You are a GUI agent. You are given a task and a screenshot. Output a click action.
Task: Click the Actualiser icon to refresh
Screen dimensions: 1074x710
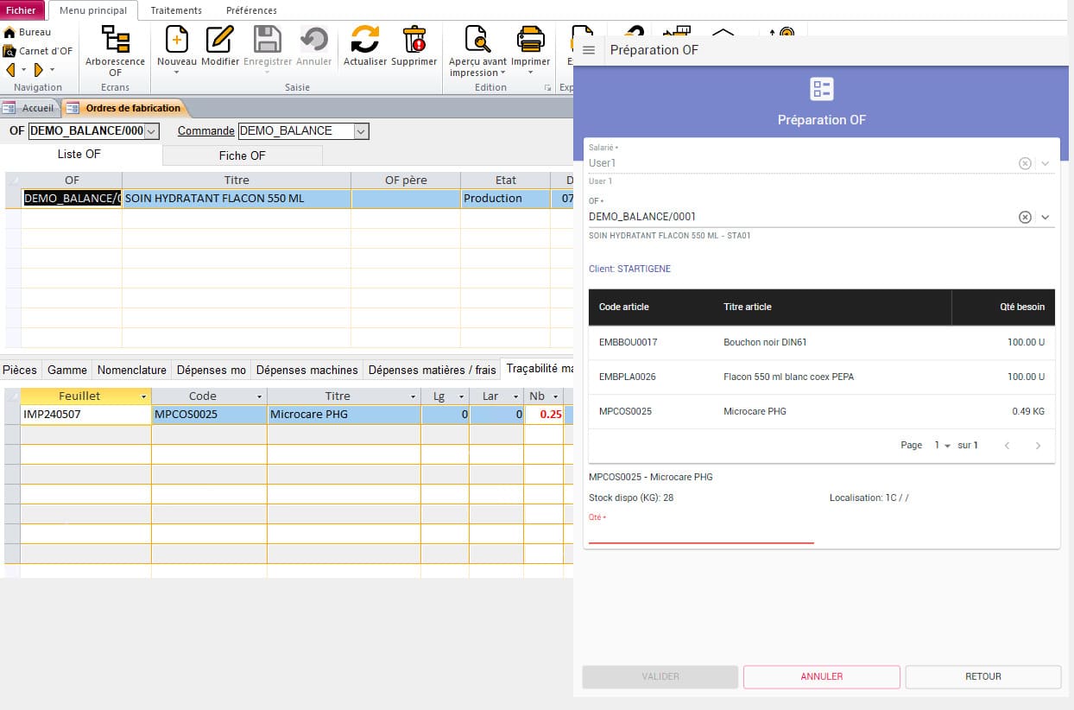pos(364,39)
